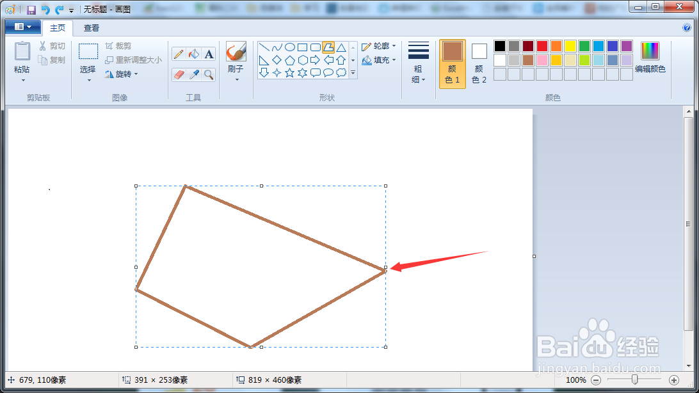Choose the Down arrow shape
Image resolution: width=699 pixels, height=393 pixels.
[x=264, y=72]
